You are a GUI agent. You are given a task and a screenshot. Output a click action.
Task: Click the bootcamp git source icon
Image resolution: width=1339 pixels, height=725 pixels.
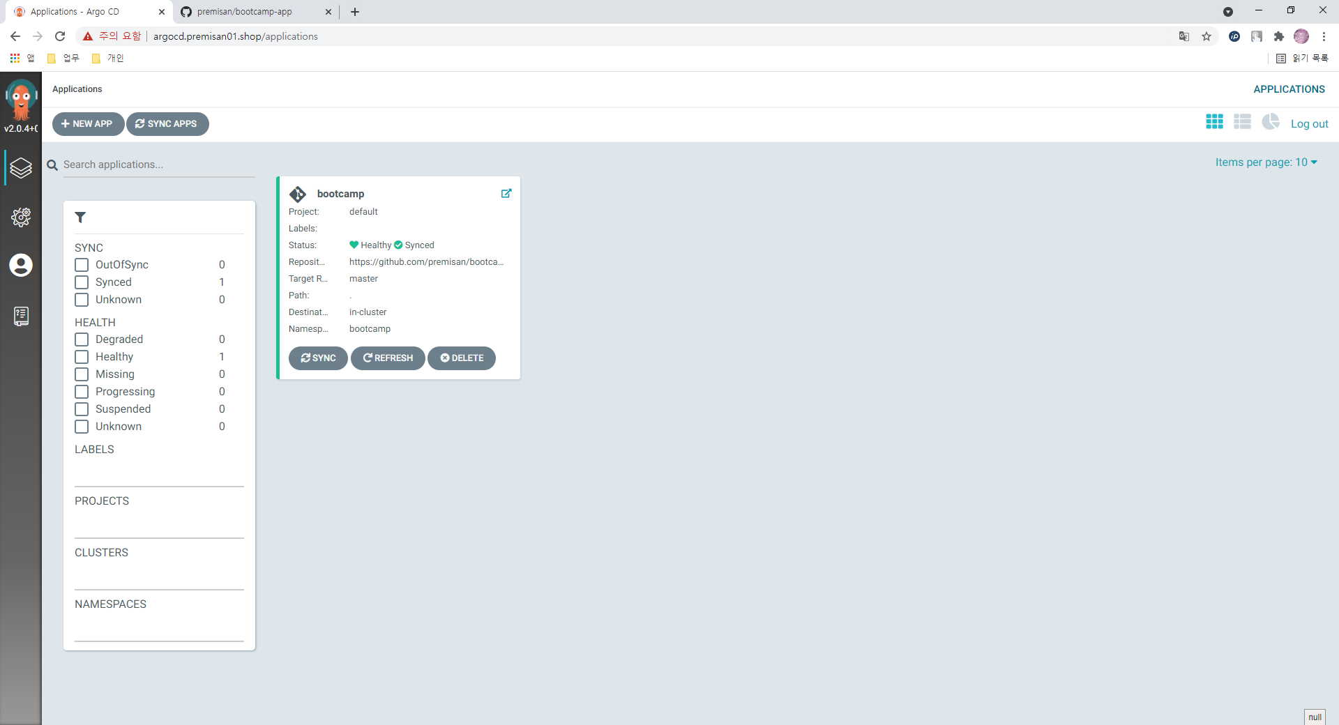298,194
